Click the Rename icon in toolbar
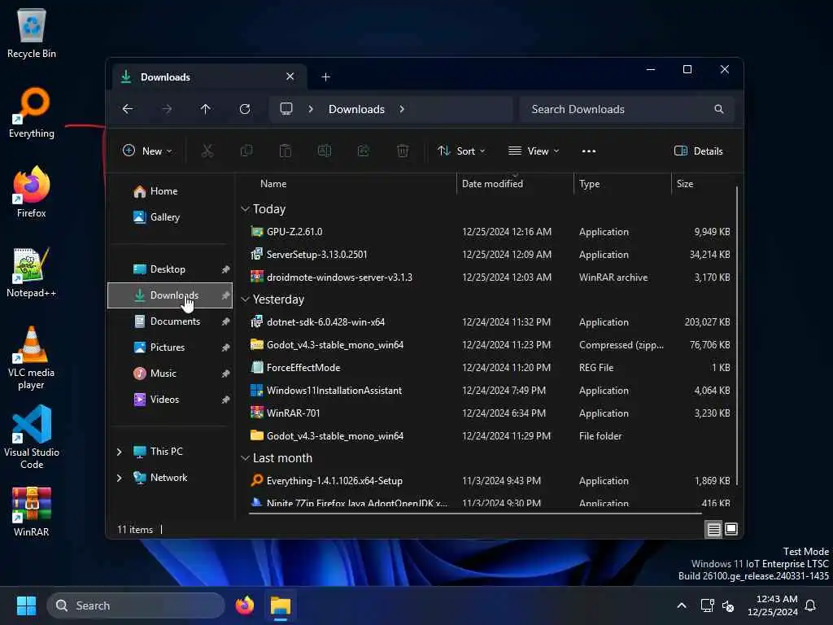Screen dimensions: 833x625 (x=325, y=151)
